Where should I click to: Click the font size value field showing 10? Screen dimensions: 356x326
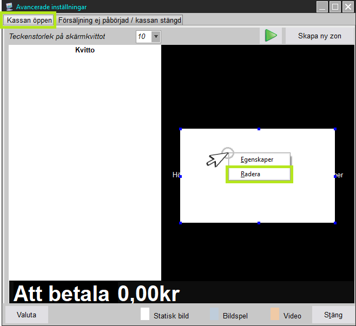point(143,37)
